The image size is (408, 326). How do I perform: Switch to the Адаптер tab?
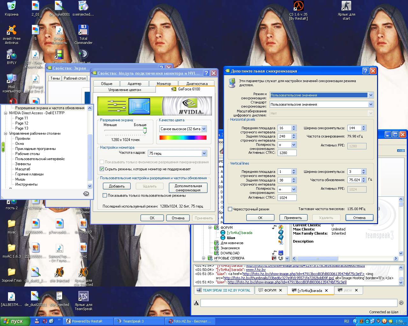tap(135, 83)
